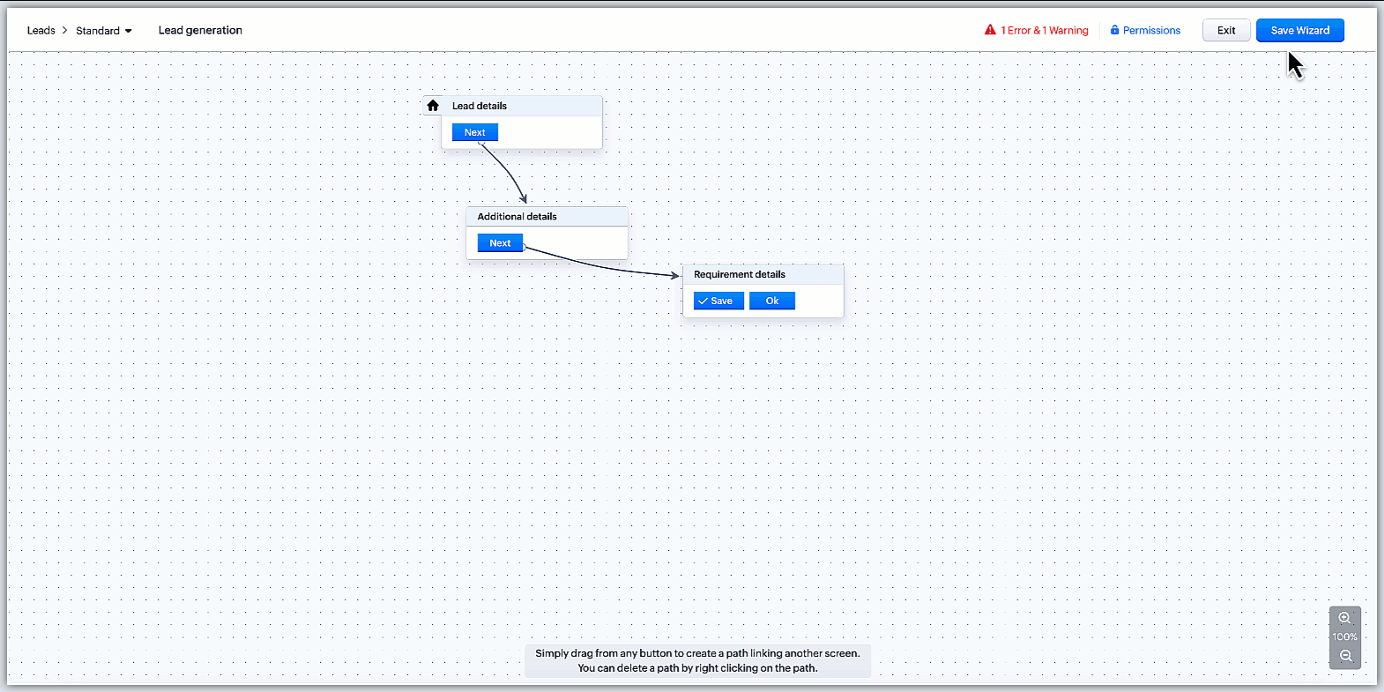This screenshot has width=1384, height=692.
Task: Select the Lead details screen header
Action: pos(522,106)
